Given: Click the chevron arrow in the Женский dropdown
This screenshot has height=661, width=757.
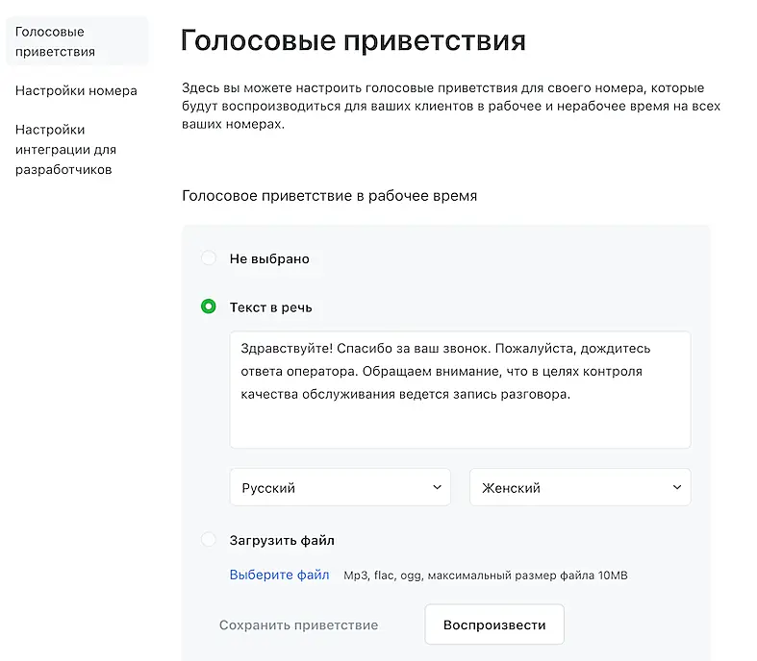Looking at the screenshot, I should tap(677, 487).
